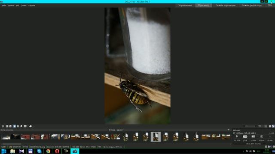Viewport: 275px width, 154px height.
Task: Select the highlighted scroll hand tool
Action: [x=15, y=126]
